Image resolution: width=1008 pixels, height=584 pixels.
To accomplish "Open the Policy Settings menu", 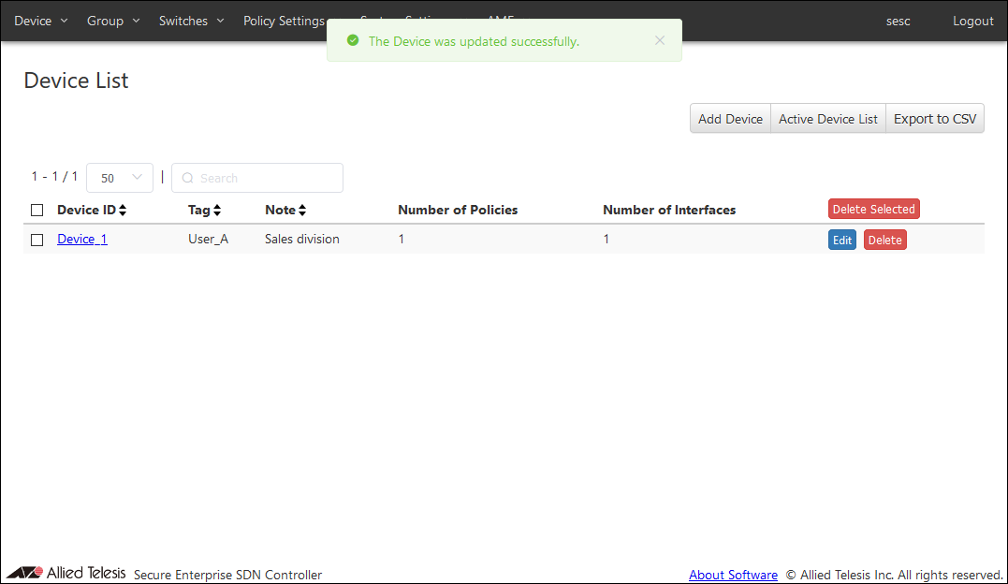I will coord(285,21).
